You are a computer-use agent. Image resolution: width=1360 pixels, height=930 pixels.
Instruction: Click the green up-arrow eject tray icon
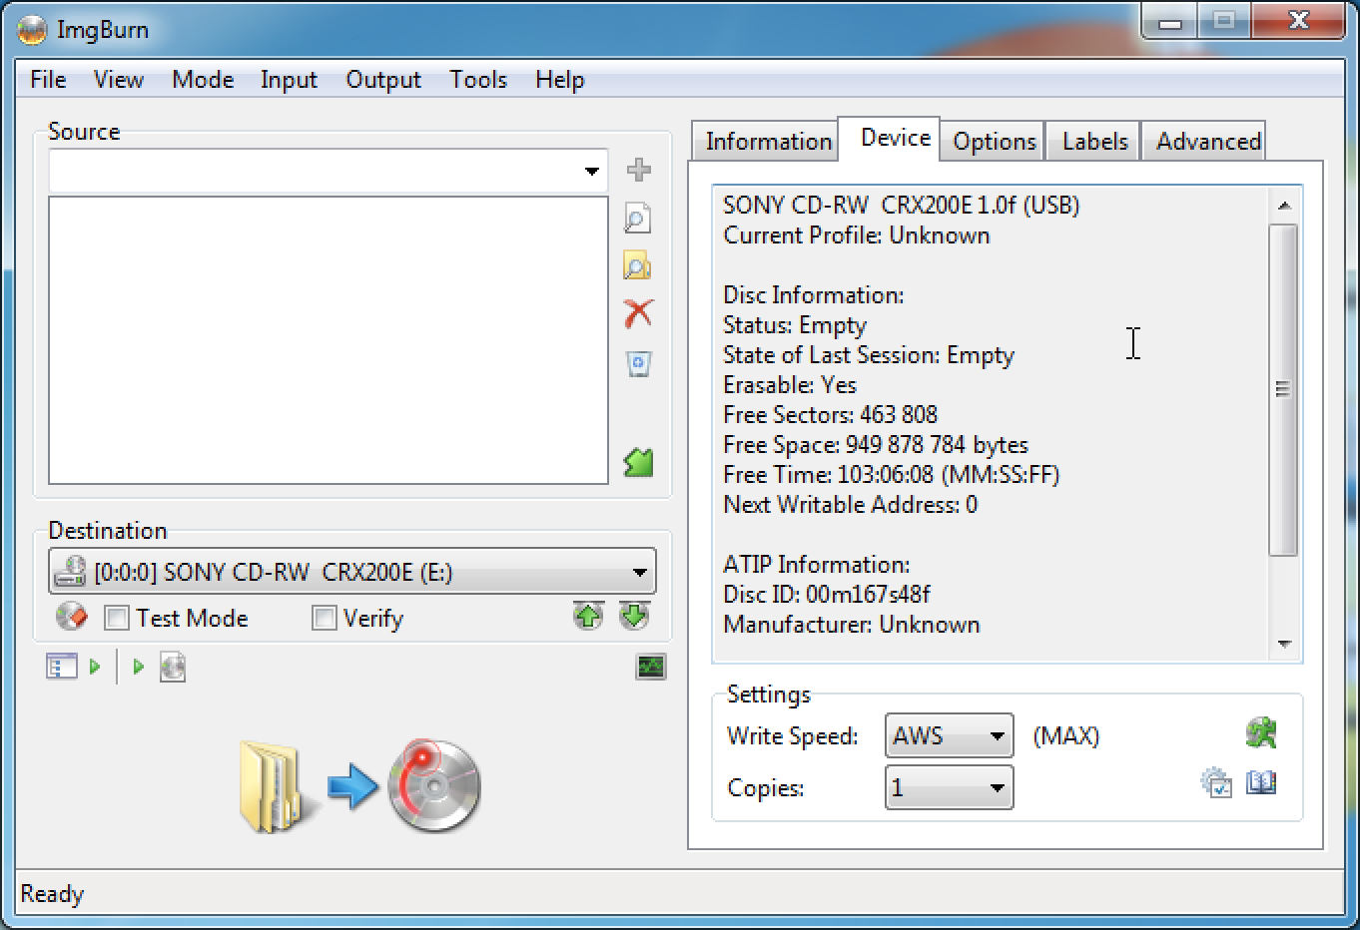(588, 617)
